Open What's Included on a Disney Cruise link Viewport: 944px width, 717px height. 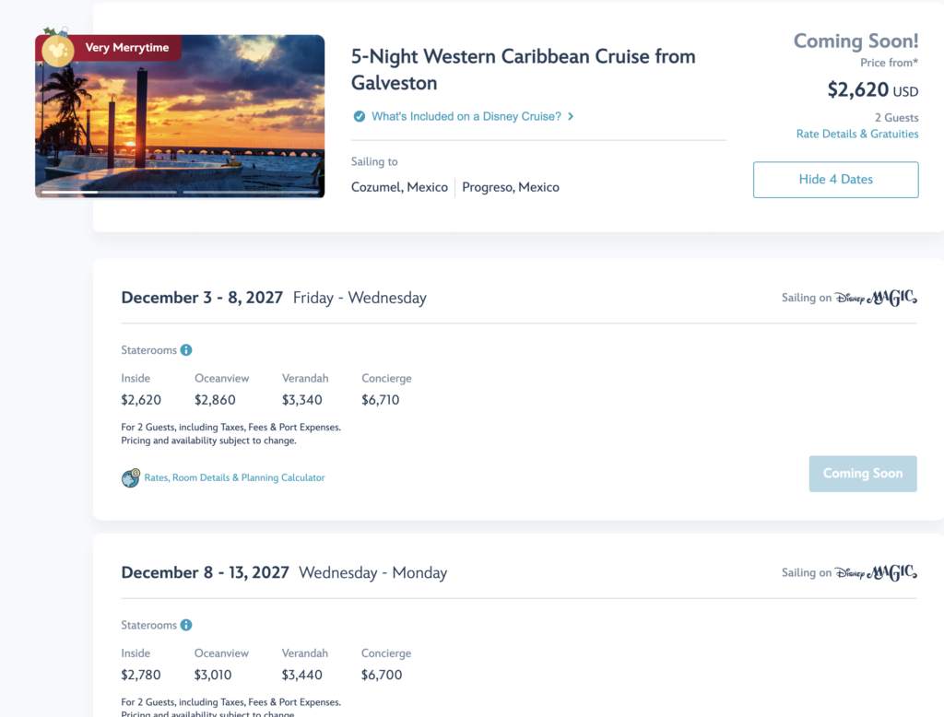coord(466,116)
